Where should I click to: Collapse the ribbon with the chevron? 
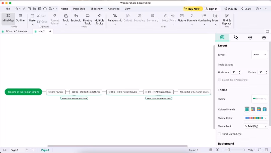point(266,8)
